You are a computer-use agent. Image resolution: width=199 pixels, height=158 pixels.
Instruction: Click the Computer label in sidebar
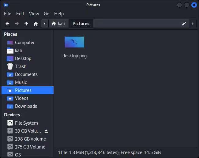point(25,43)
